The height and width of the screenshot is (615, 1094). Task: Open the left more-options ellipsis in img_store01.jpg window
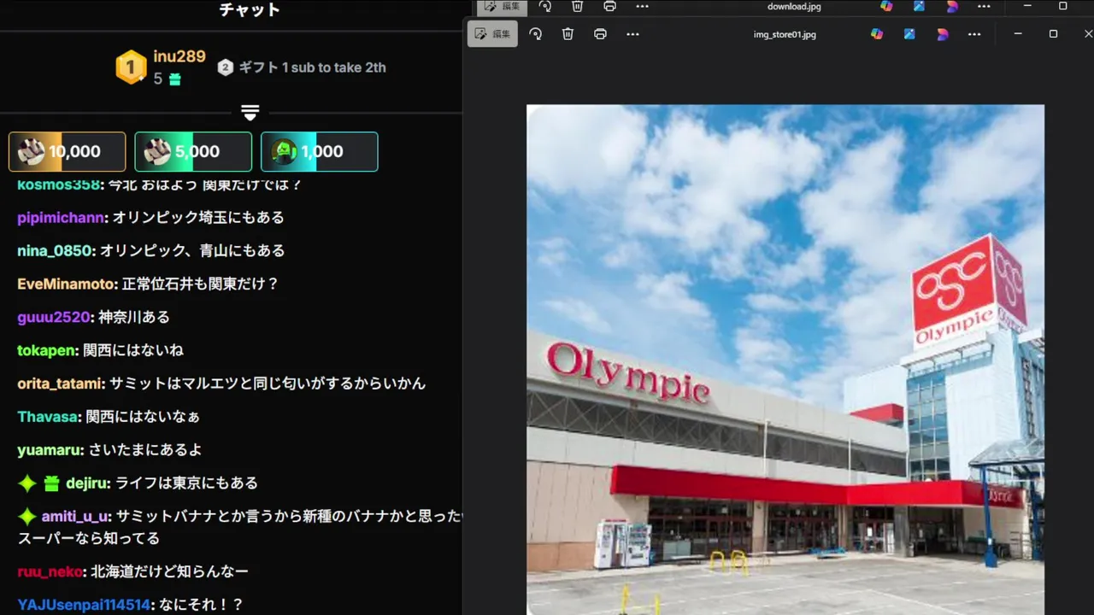pos(632,34)
